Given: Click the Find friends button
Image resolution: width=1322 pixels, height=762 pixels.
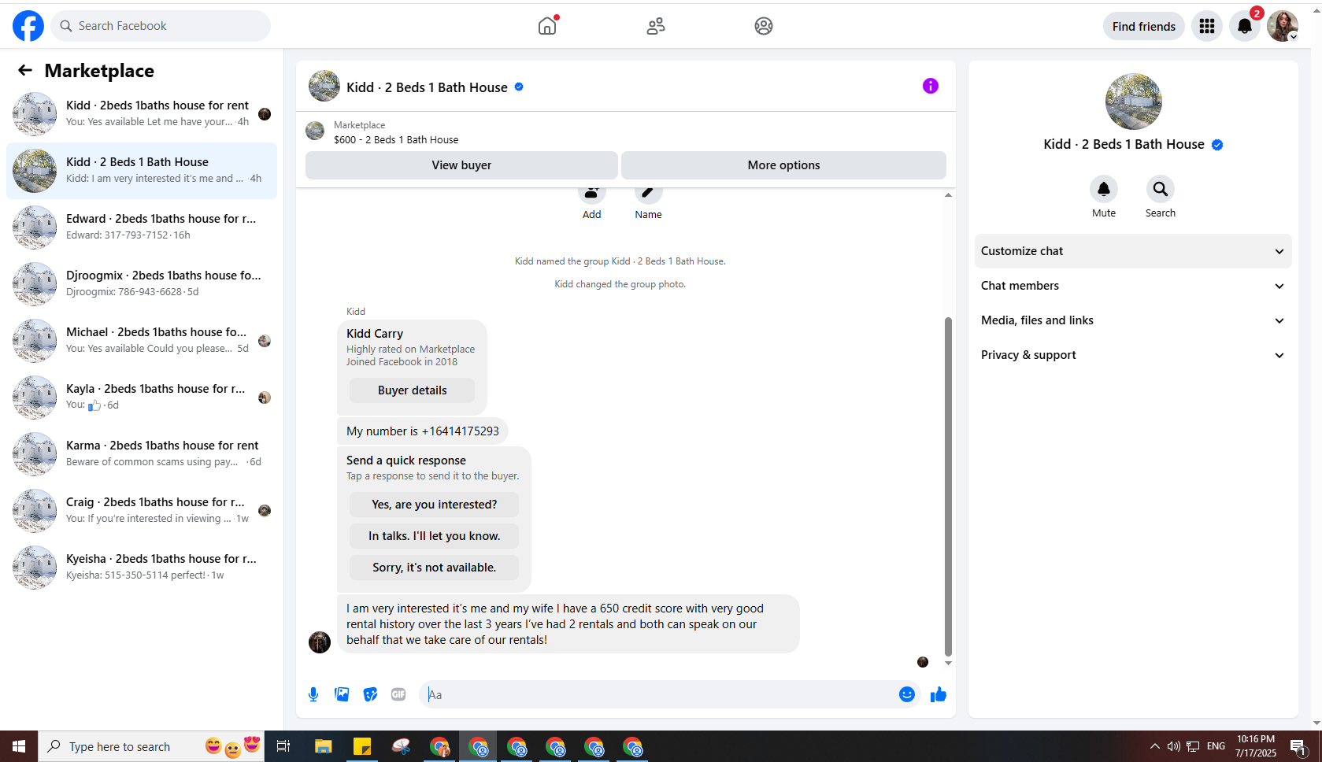Looking at the screenshot, I should tap(1143, 26).
